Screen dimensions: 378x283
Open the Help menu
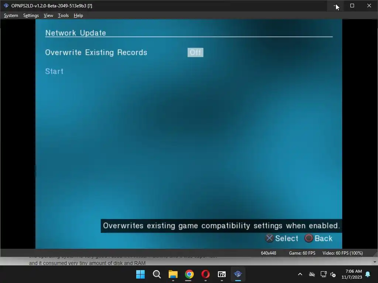78,15
